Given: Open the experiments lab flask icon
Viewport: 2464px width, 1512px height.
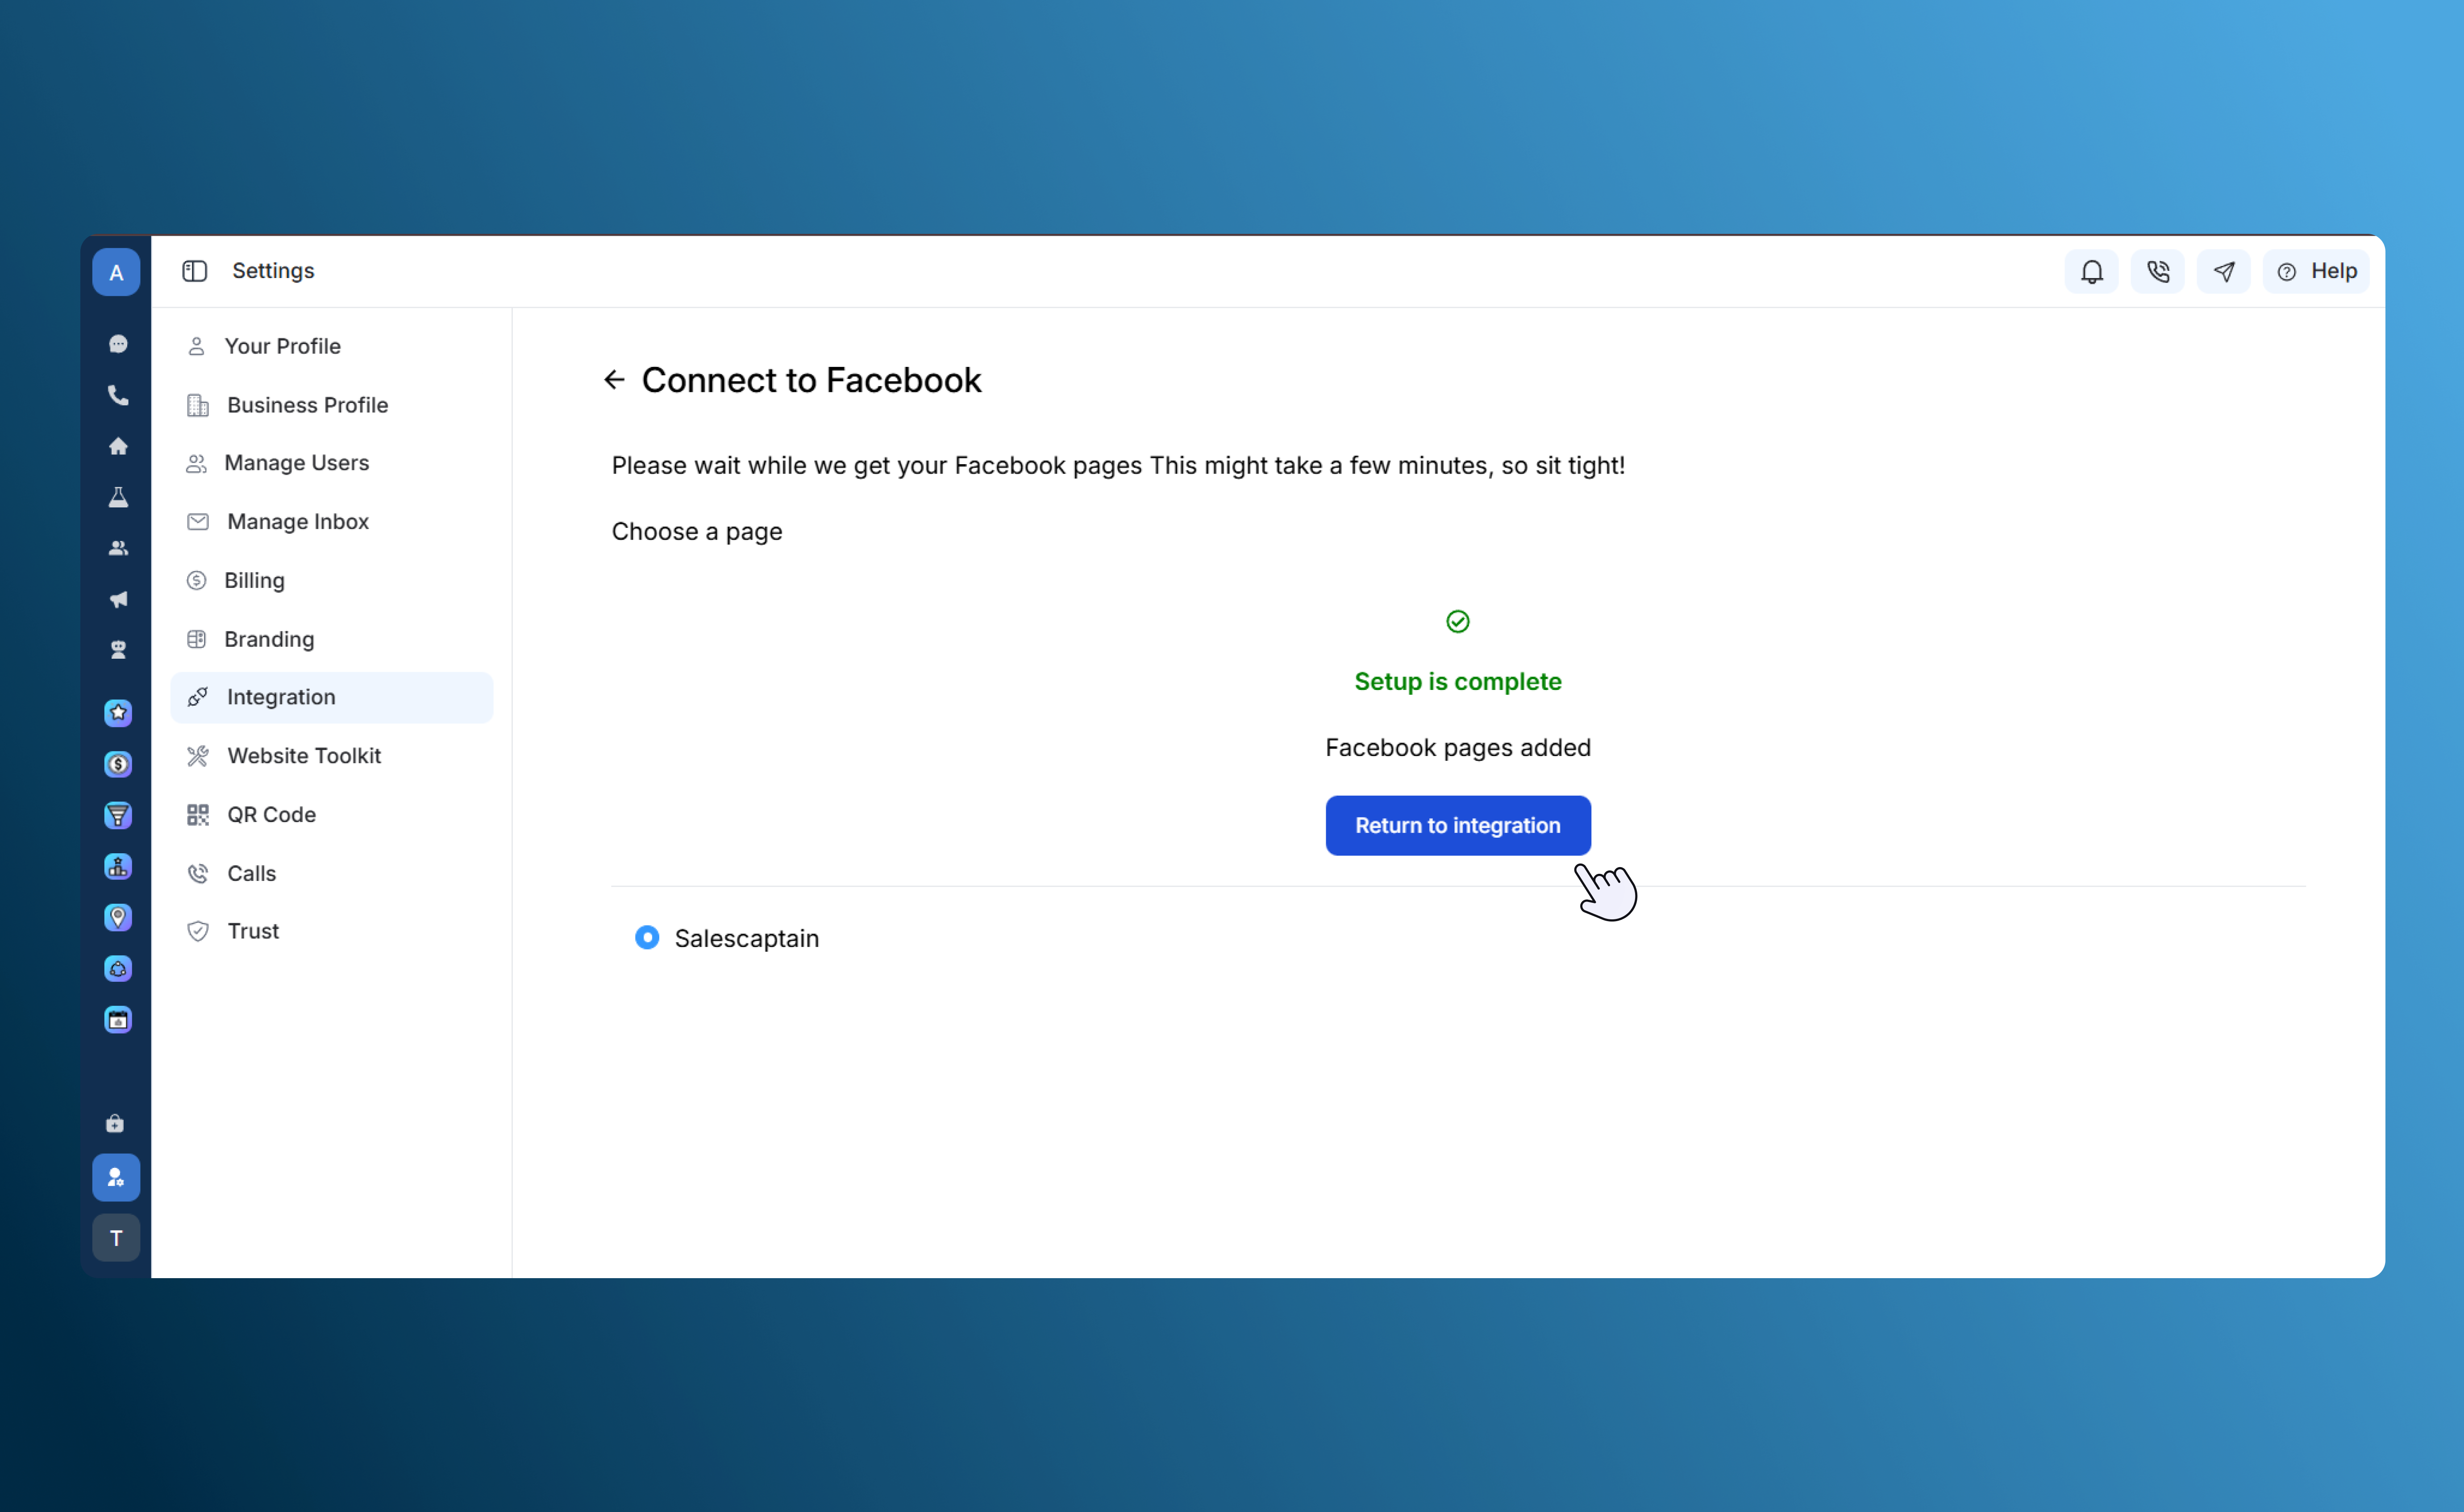Looking at the screenshot, I should [118, 497].
